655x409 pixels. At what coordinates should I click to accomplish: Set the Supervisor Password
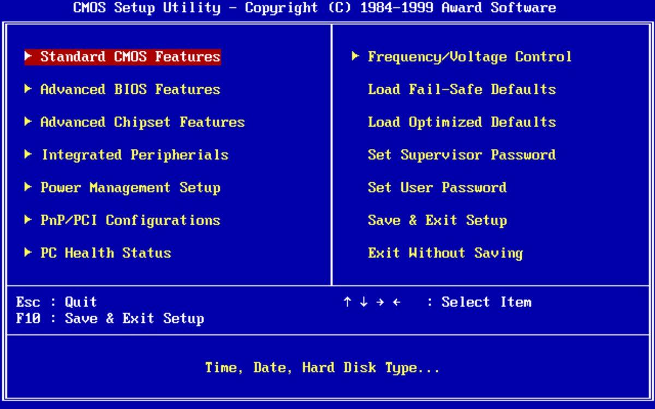pos(462,155)
